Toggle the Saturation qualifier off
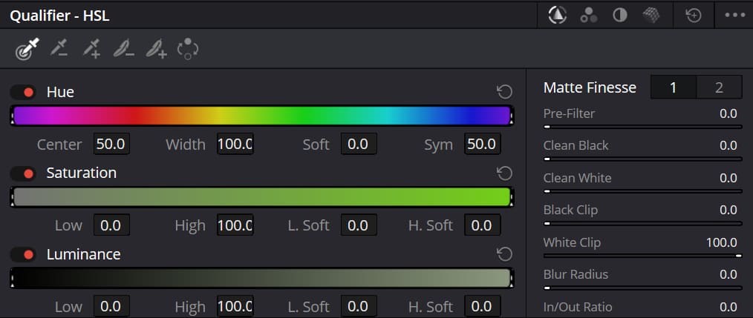 (x=23, y=173)
